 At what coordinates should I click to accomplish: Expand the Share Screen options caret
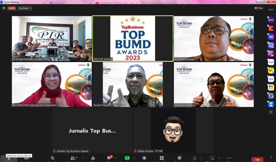tap(134, 158)
